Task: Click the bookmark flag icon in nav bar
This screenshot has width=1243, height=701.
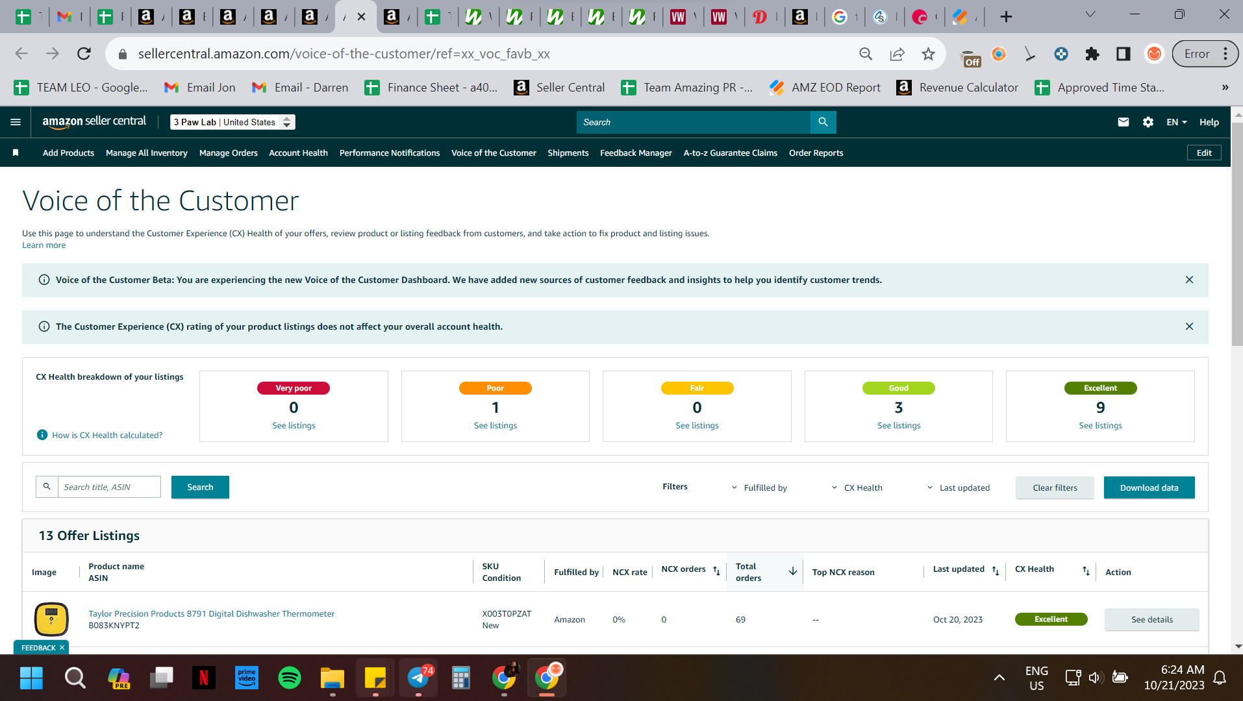Action: (16, 153)
